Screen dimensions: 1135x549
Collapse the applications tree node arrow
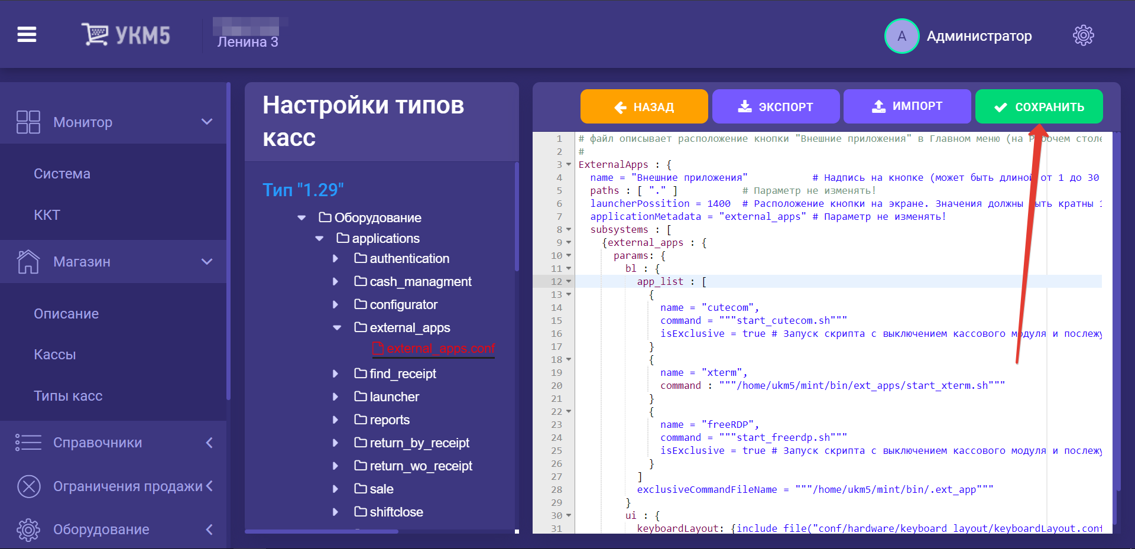(319, 239)
